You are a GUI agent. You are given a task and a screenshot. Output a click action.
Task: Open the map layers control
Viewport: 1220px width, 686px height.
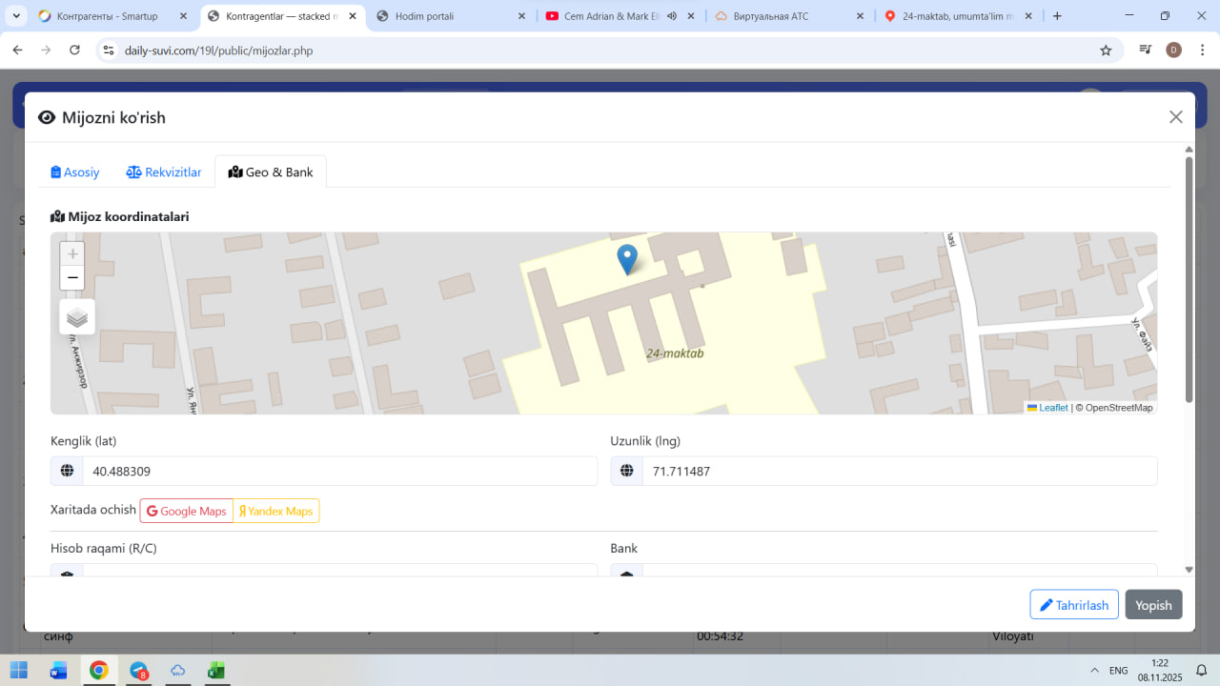pyautogui.click(x=77, y=317)
